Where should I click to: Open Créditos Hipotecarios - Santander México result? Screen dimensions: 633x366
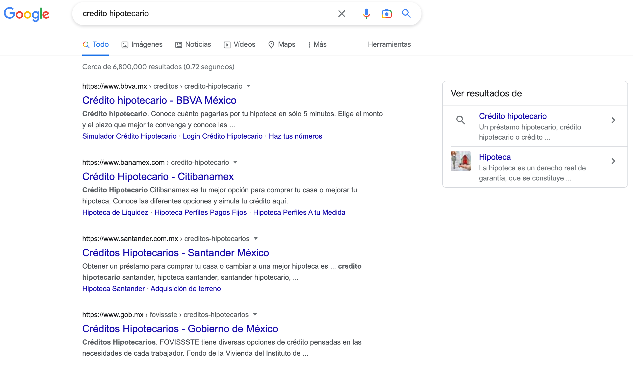click(x=176, y=253)
